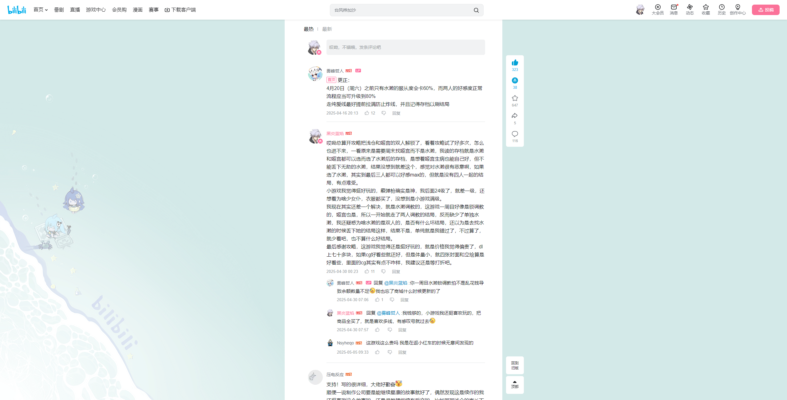Open the 赛事 menu item

(x=153, y=10)
